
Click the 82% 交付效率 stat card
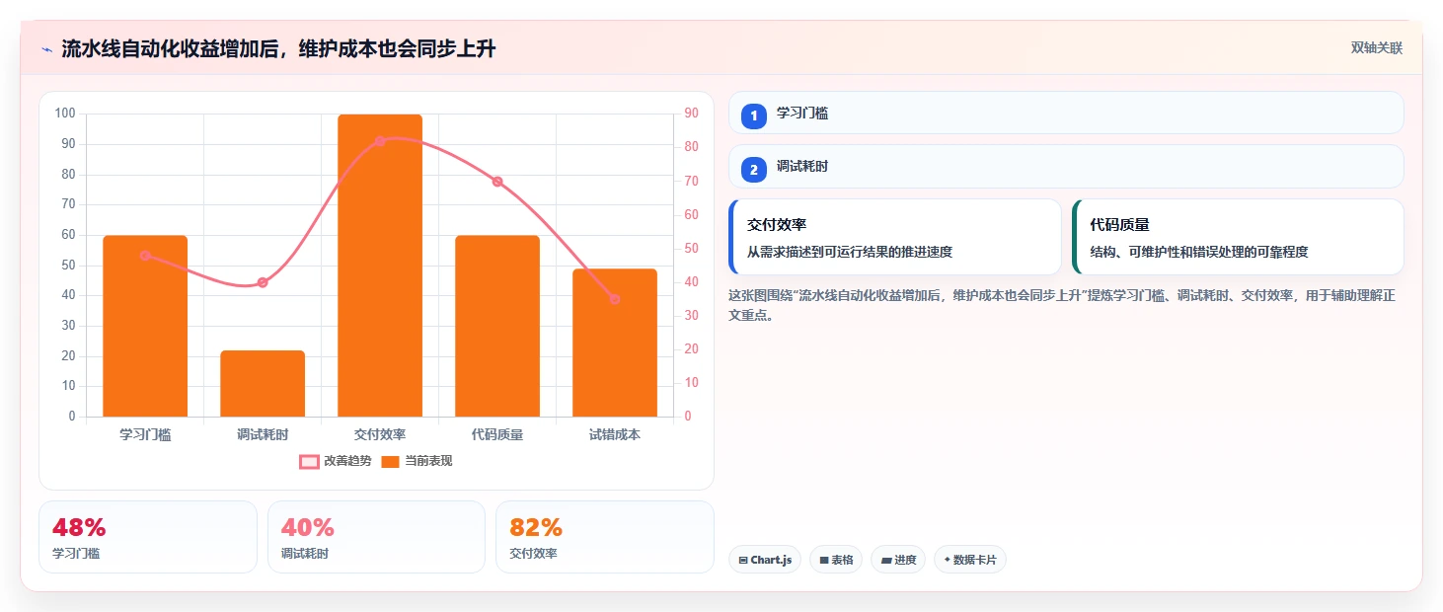tap(605, 537)
